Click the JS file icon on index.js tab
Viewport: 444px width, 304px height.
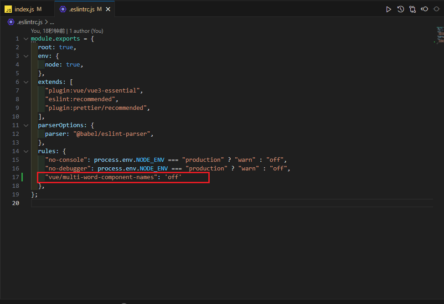click(x=8, y=9)
